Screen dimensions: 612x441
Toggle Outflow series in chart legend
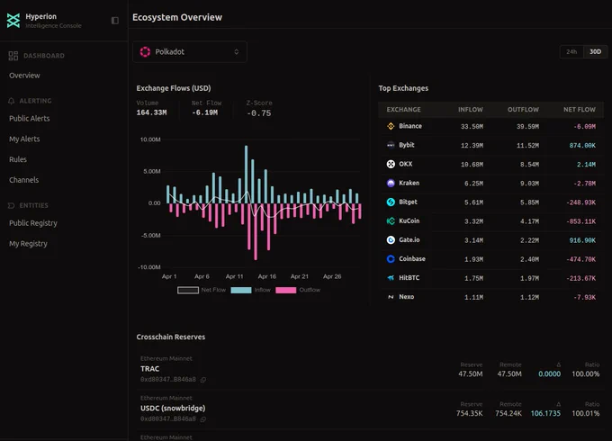coord(298,290)
